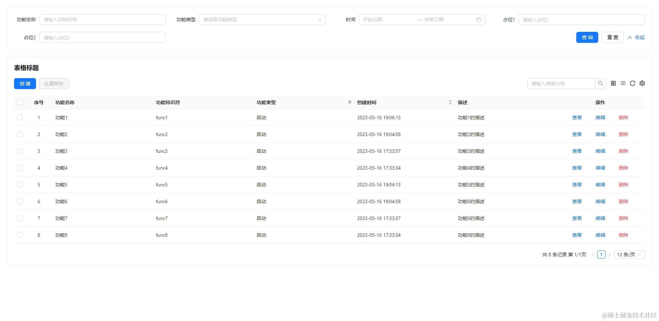The image size is (659, 321).
Task: Click the search magnifier icon button
Action: [601, 83]
